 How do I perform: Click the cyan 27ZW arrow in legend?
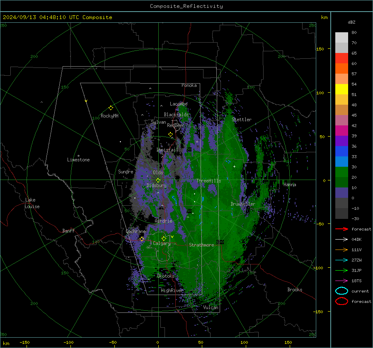342,260
